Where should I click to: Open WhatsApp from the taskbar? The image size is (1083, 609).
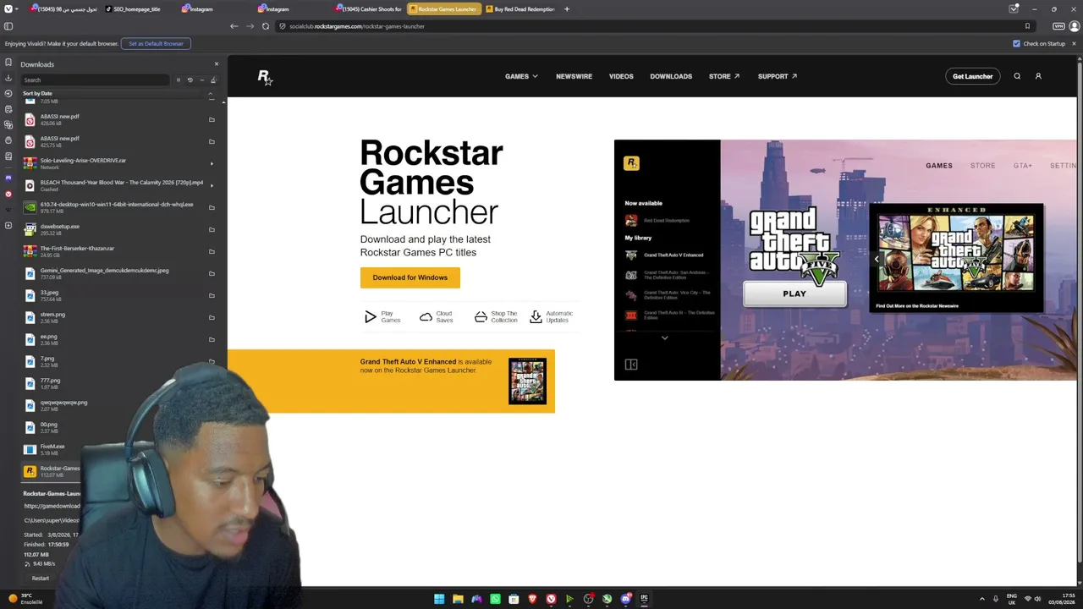click(x=495, y=599)
